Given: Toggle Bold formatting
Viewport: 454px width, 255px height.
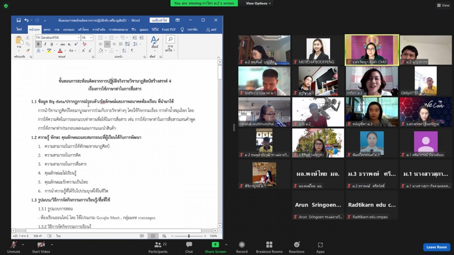Looking at the screenshot, I should [x=38, y=44].
